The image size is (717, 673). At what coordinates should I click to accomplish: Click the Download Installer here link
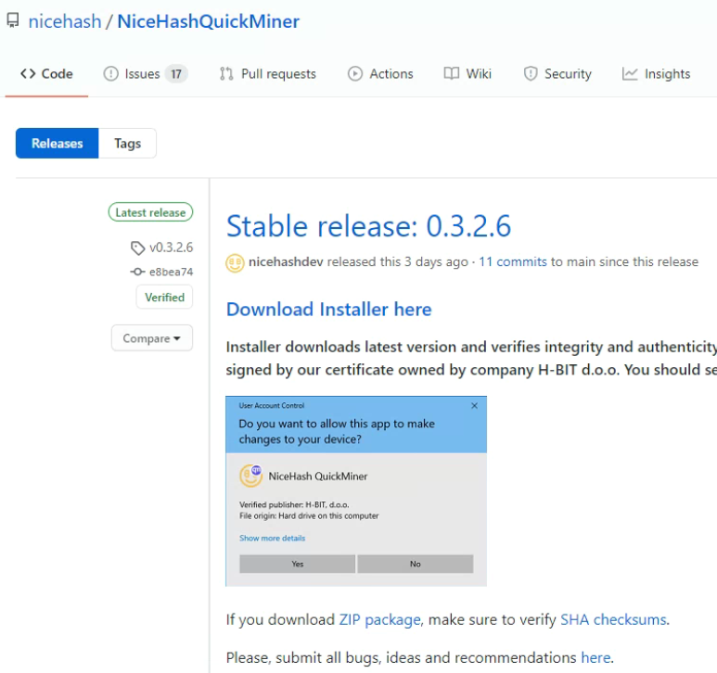click(328, 310)
